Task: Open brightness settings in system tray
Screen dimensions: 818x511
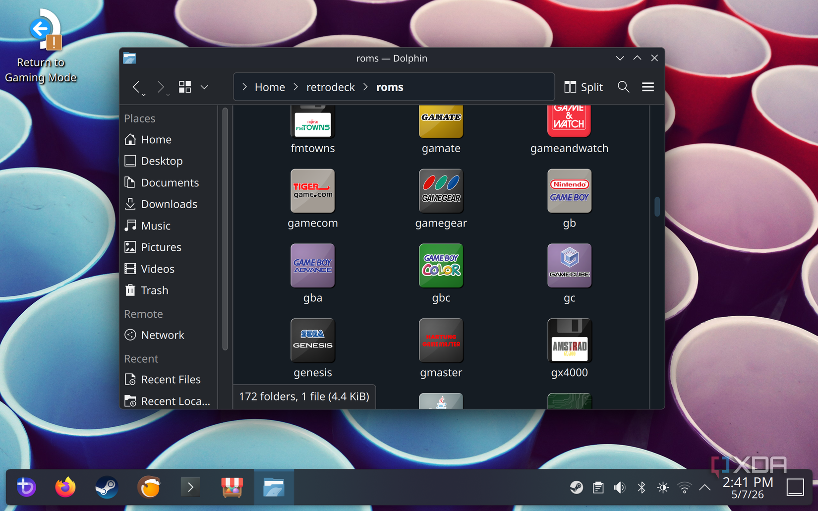Action: [x=663, y=488]
